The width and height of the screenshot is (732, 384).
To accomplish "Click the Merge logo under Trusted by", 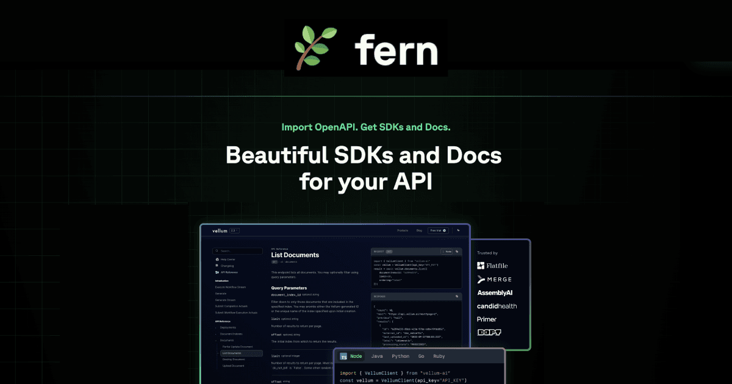I will [495, 279].
